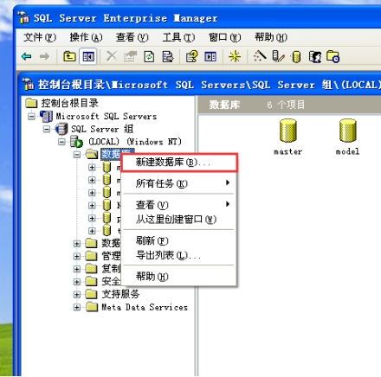Click the Help question-mark toolbar icon

(191, 56)
